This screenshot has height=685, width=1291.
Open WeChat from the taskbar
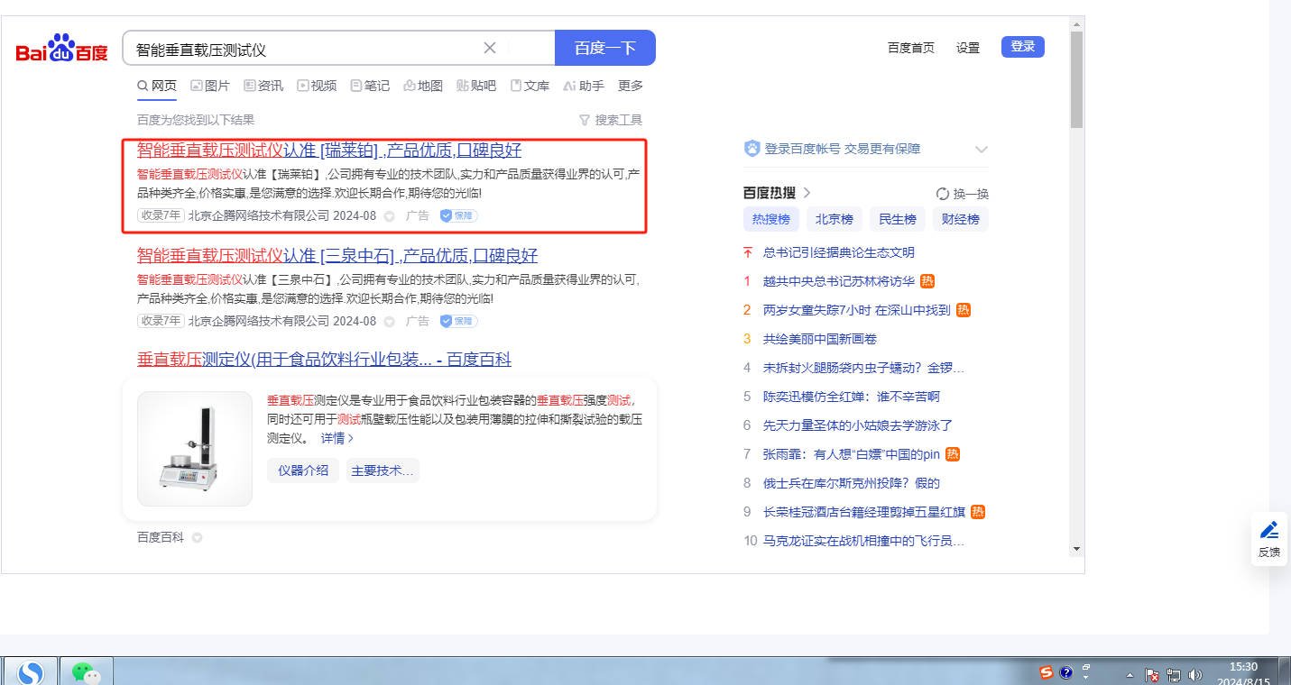click(86, 672)
